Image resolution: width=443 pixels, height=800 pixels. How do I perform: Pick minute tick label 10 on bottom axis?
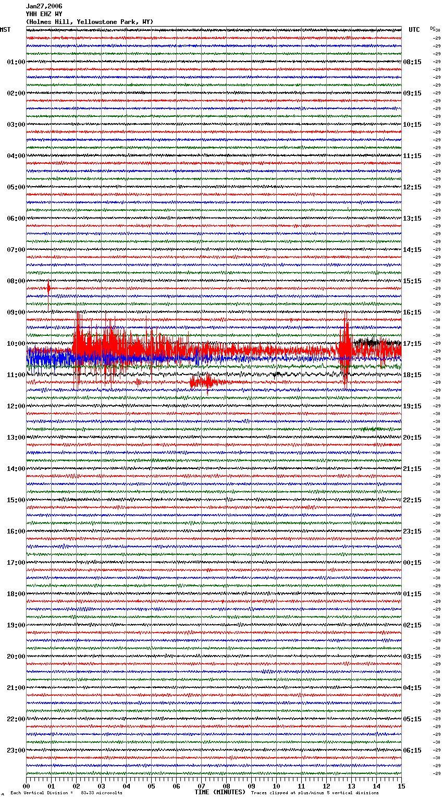click(x=276, y=786)
